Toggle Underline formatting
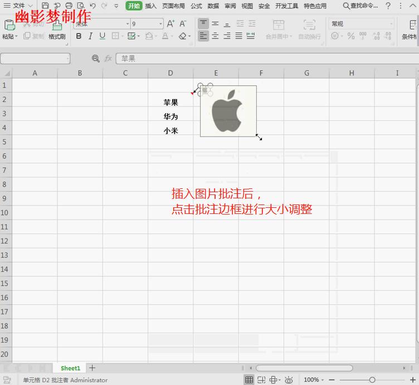 102,36
